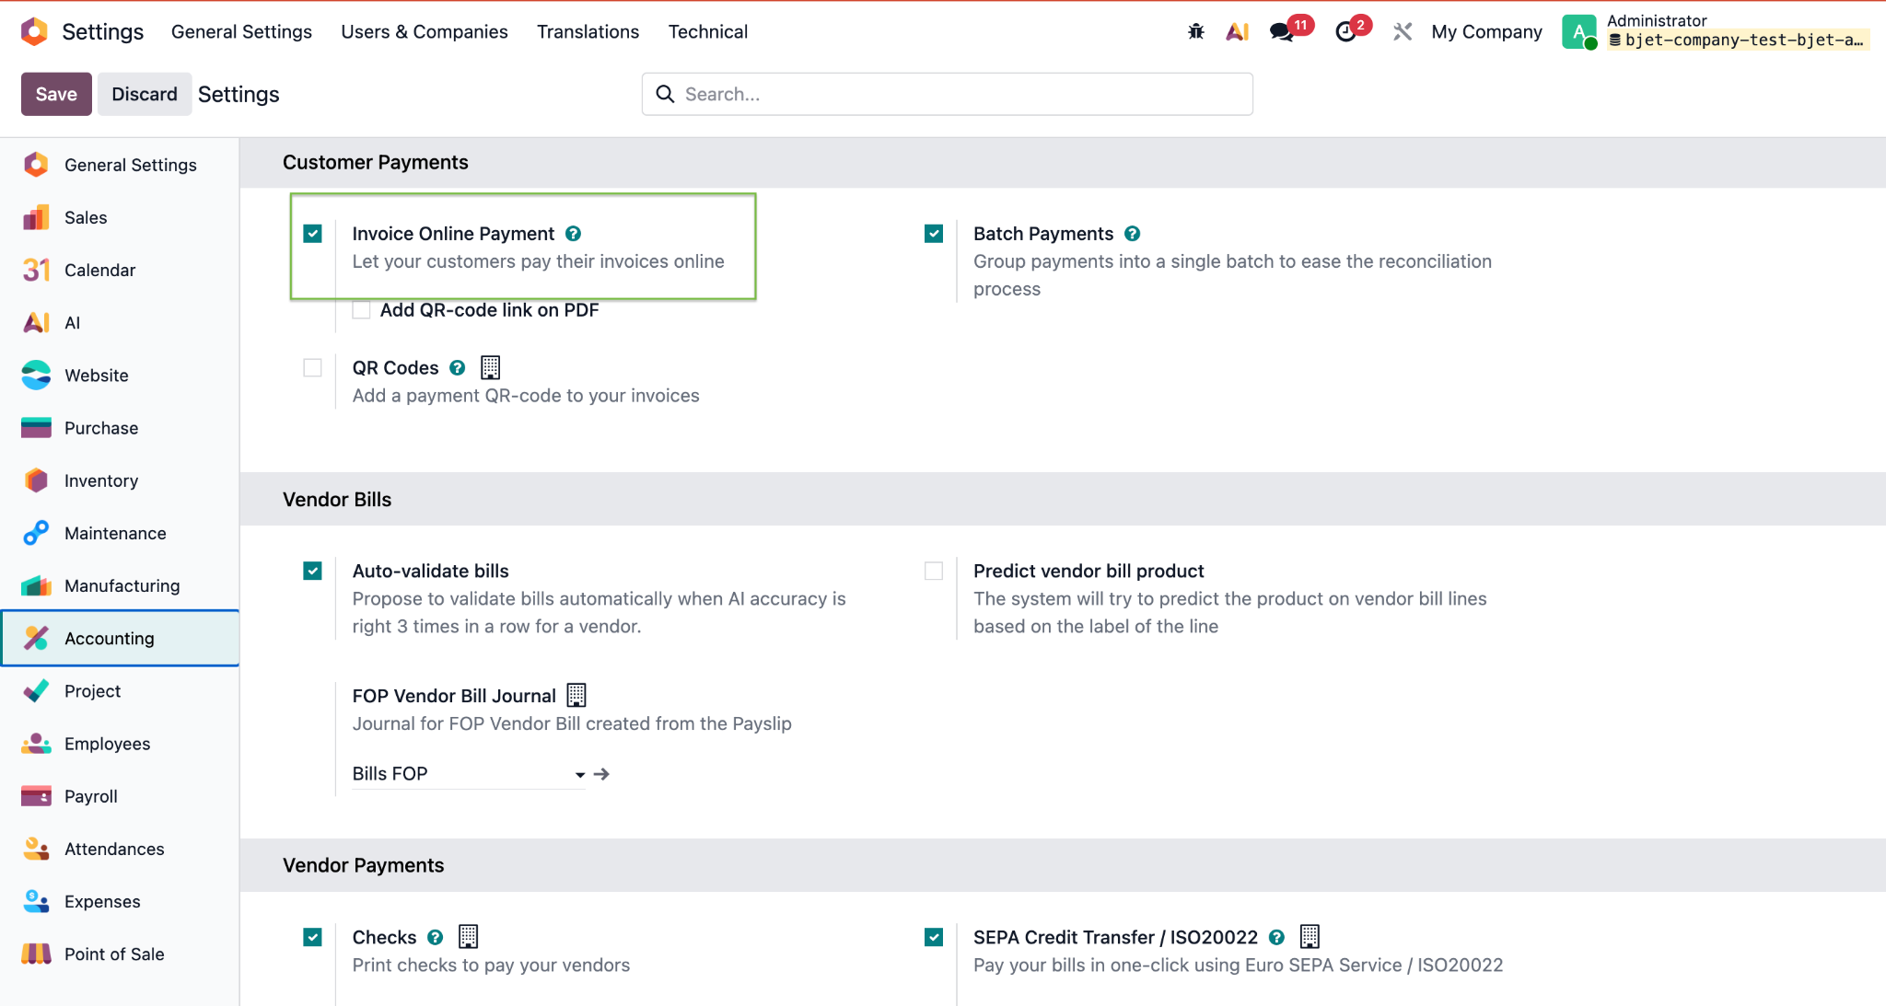Image resolution: width=1886 pixels, height=1006 pixels.
Task: Open Translations menu
Action: (588, 32)
